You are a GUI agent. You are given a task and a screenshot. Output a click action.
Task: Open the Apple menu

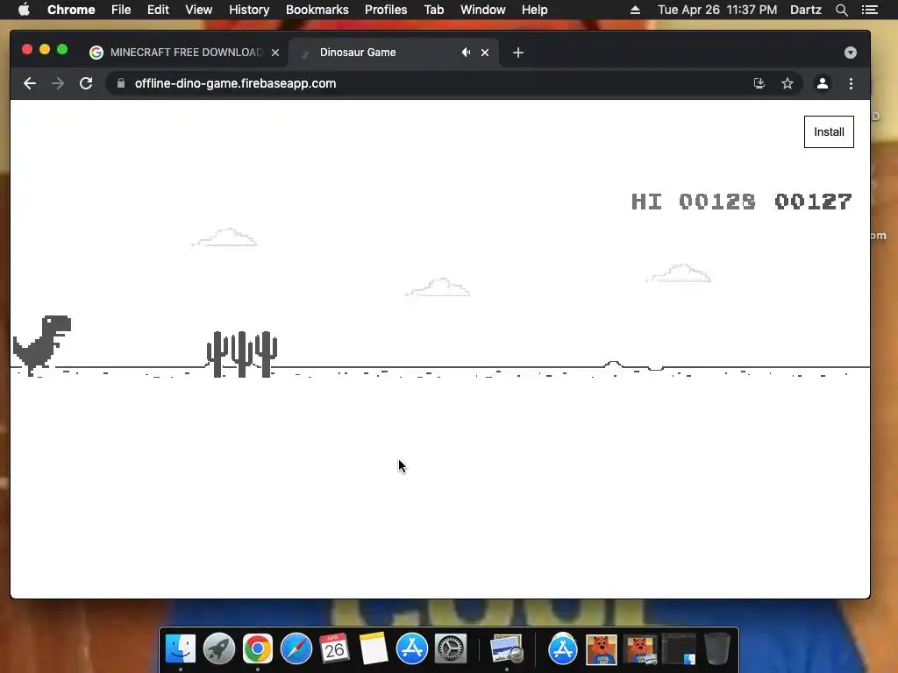[24, 10]
